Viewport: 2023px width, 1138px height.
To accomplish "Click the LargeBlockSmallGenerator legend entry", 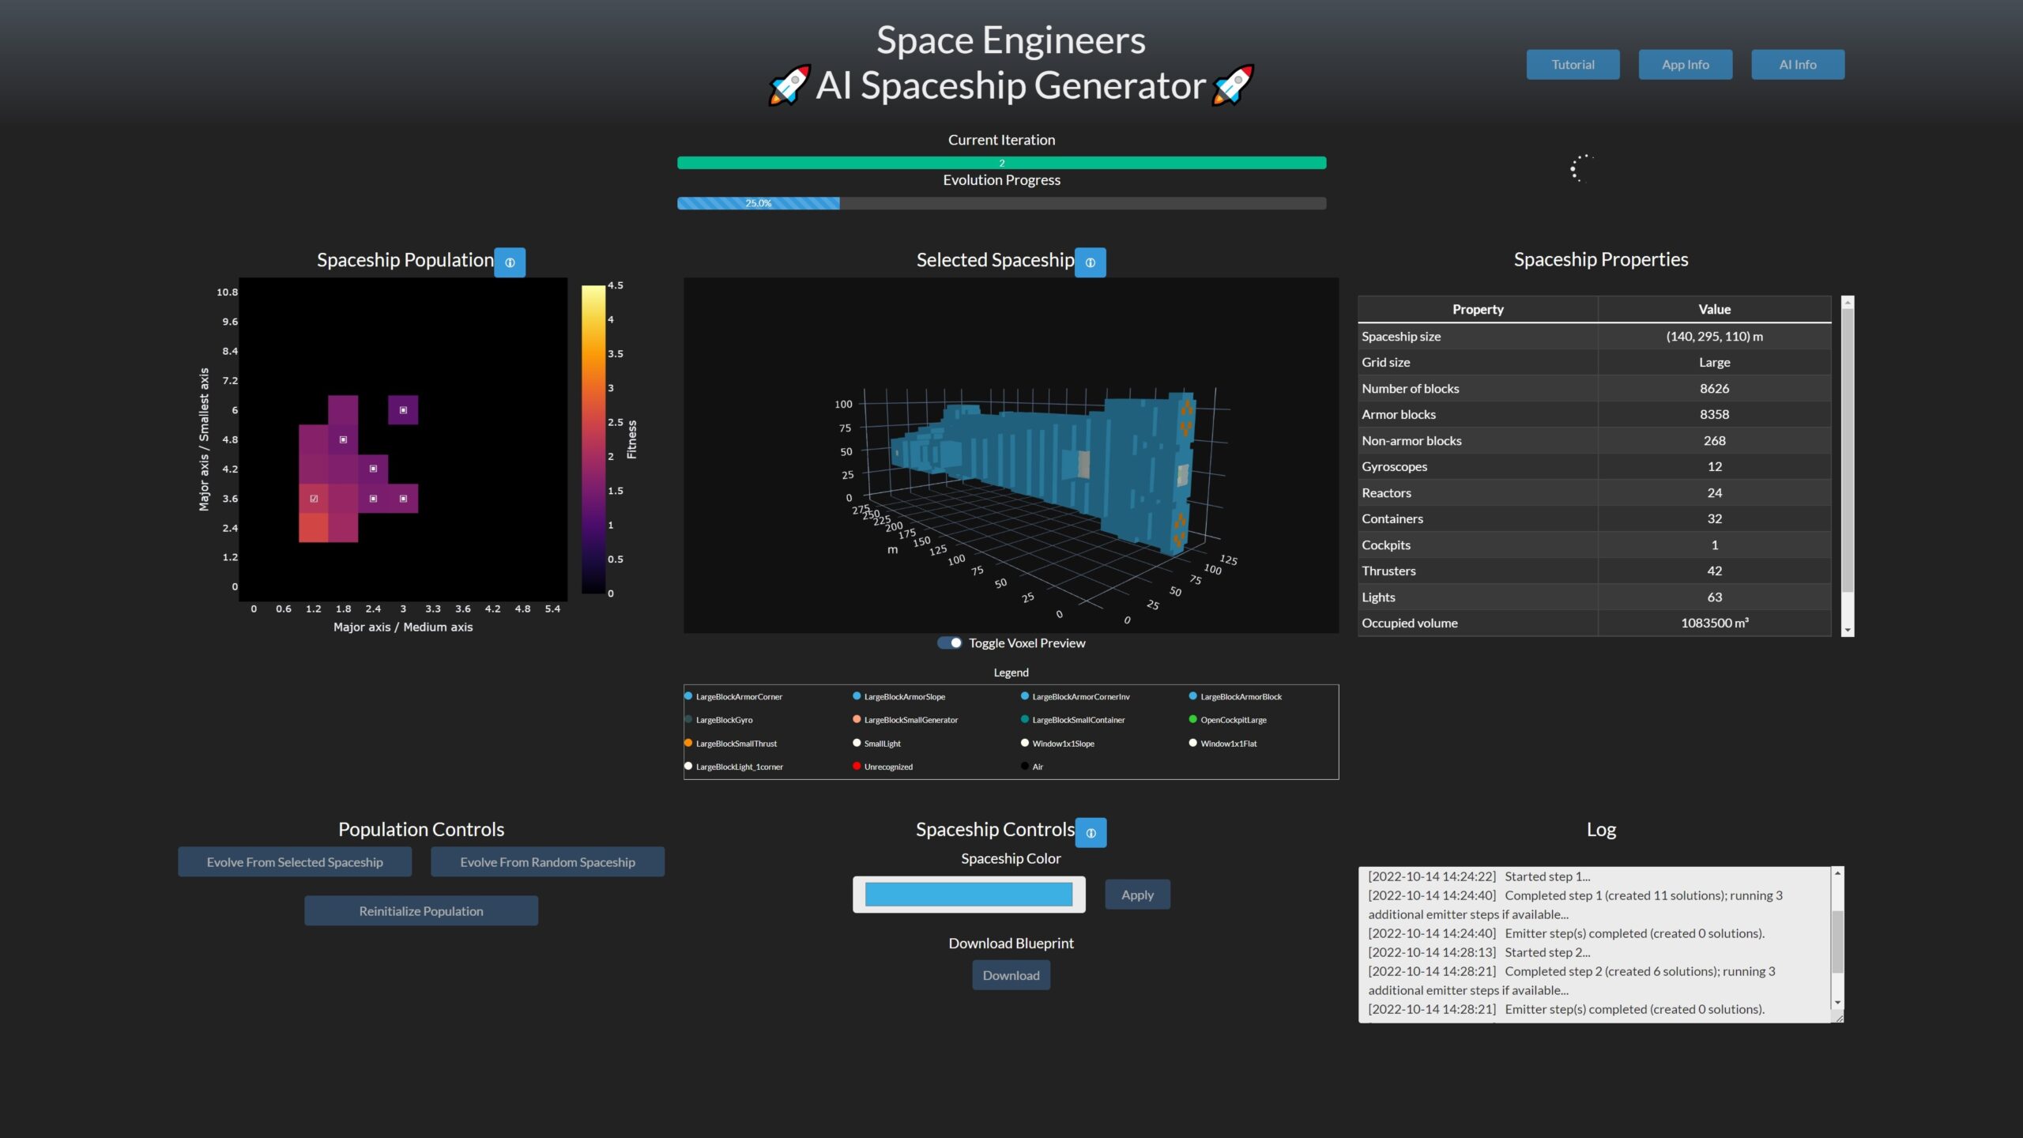I will click(906, 720).
